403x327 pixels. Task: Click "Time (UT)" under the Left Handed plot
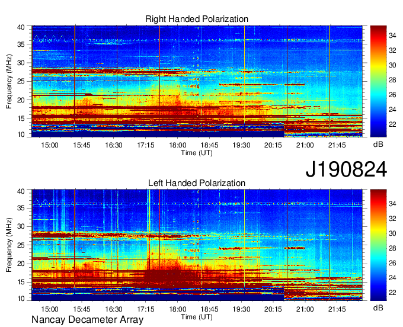(197, 317)
